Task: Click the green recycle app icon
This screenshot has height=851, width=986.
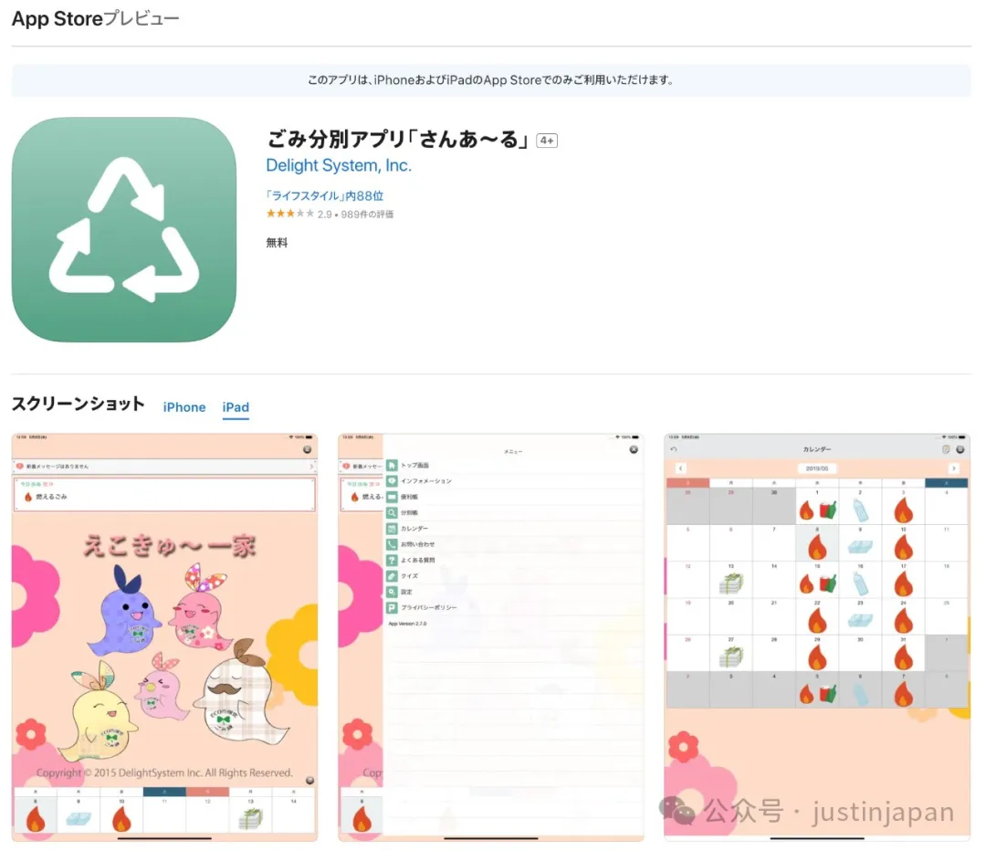Action: 124,229
